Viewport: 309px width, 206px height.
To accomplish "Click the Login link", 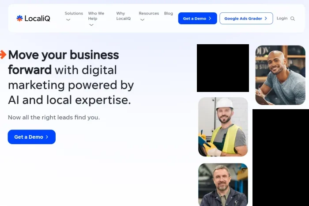I will 282,19.
